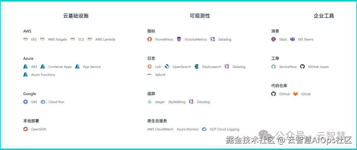The height and width of the screenshot is (150, 357).
Task: Click the 代码仓库 group heading
Action: [279, 86]
